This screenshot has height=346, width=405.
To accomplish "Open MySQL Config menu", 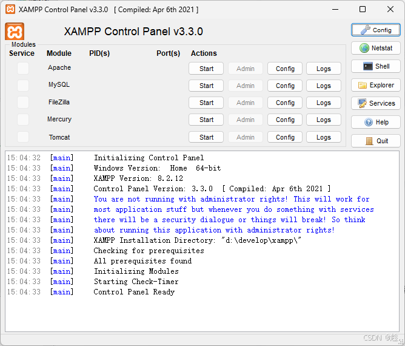I will tap(285, 86).
